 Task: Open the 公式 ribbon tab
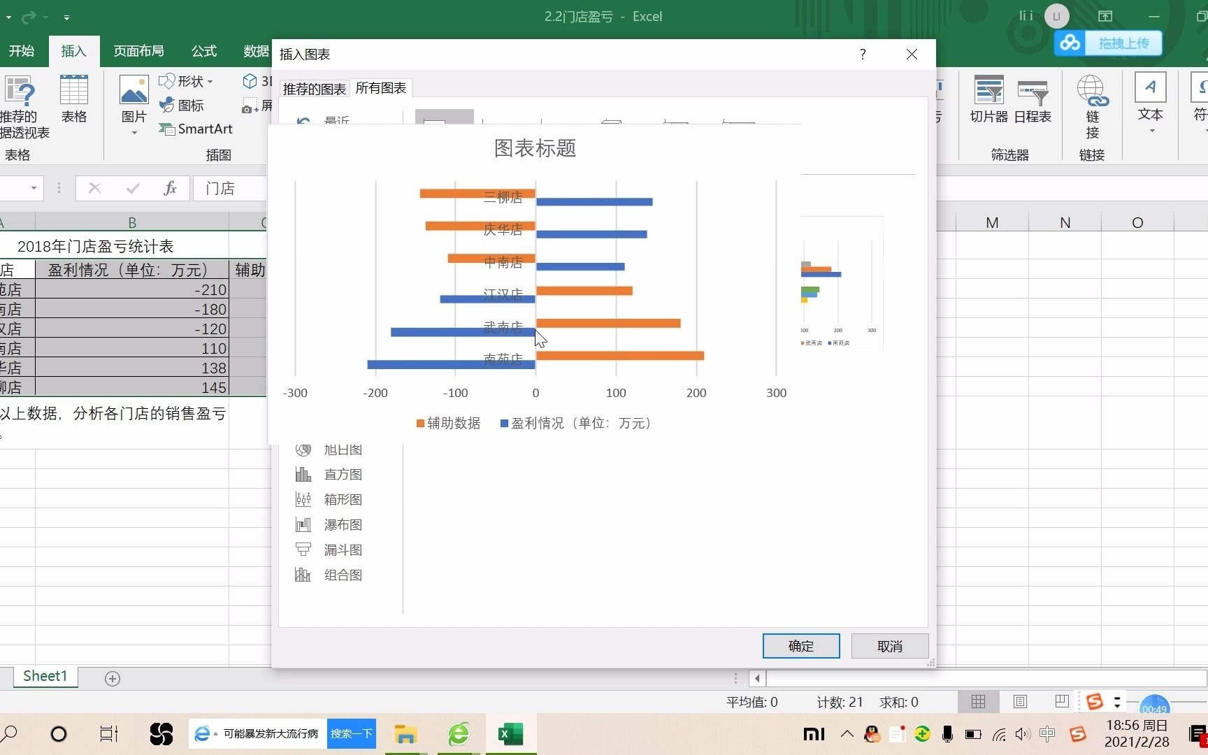(x=203, y=50)
